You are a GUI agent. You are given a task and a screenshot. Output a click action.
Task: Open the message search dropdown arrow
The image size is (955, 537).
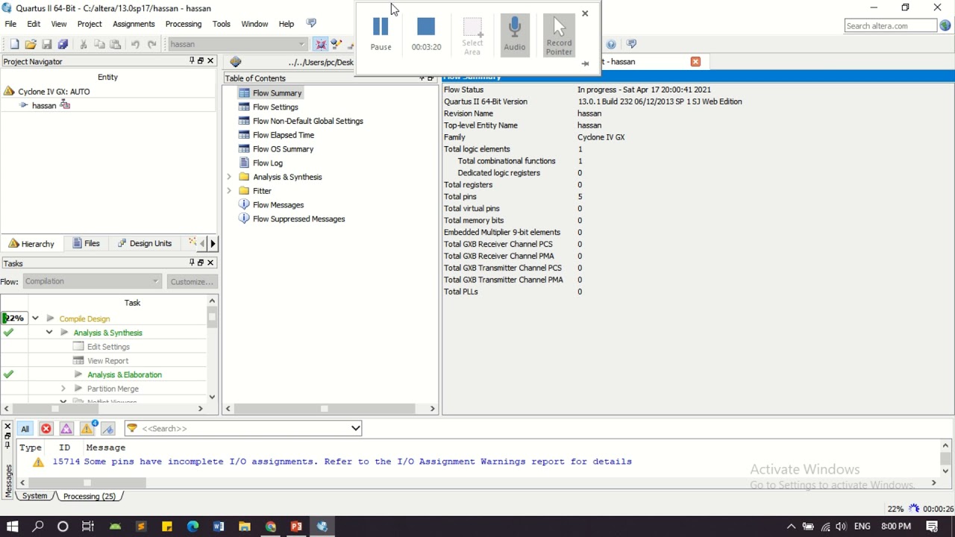[x=356, y=428]
